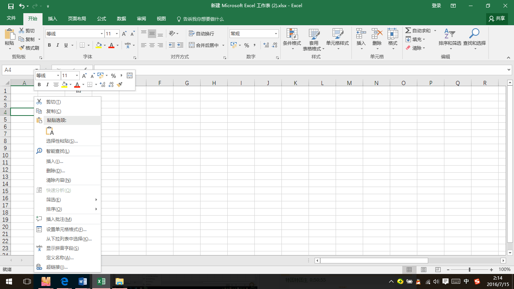Toggle middle align in ribbon 对齐方式 group
Viewport: 514px width, 289px height.
click(152, 33)
